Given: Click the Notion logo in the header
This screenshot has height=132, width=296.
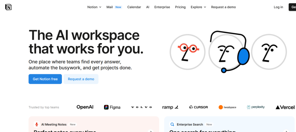Looking at the screenshot, I should [8, 7].
